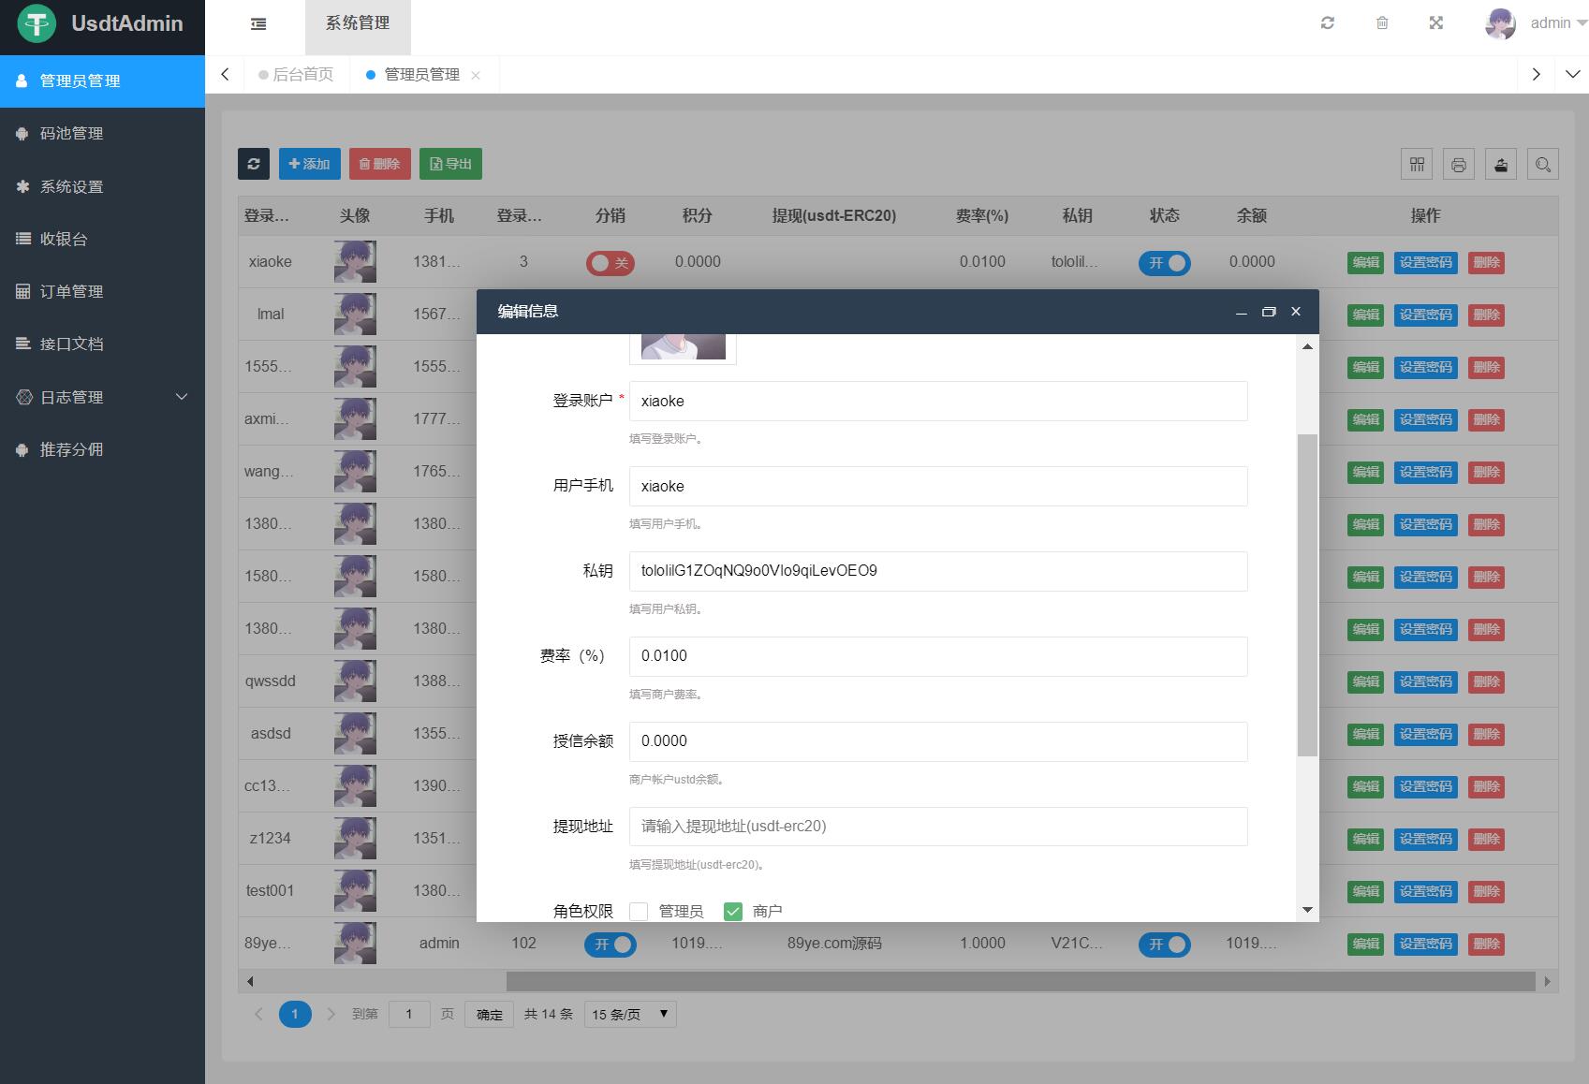Image resolution: width=1589 pixels, height=1084 pixels.
Task: Toggle the 状态 switch for xiaoke
Action: click(1165, 263)
